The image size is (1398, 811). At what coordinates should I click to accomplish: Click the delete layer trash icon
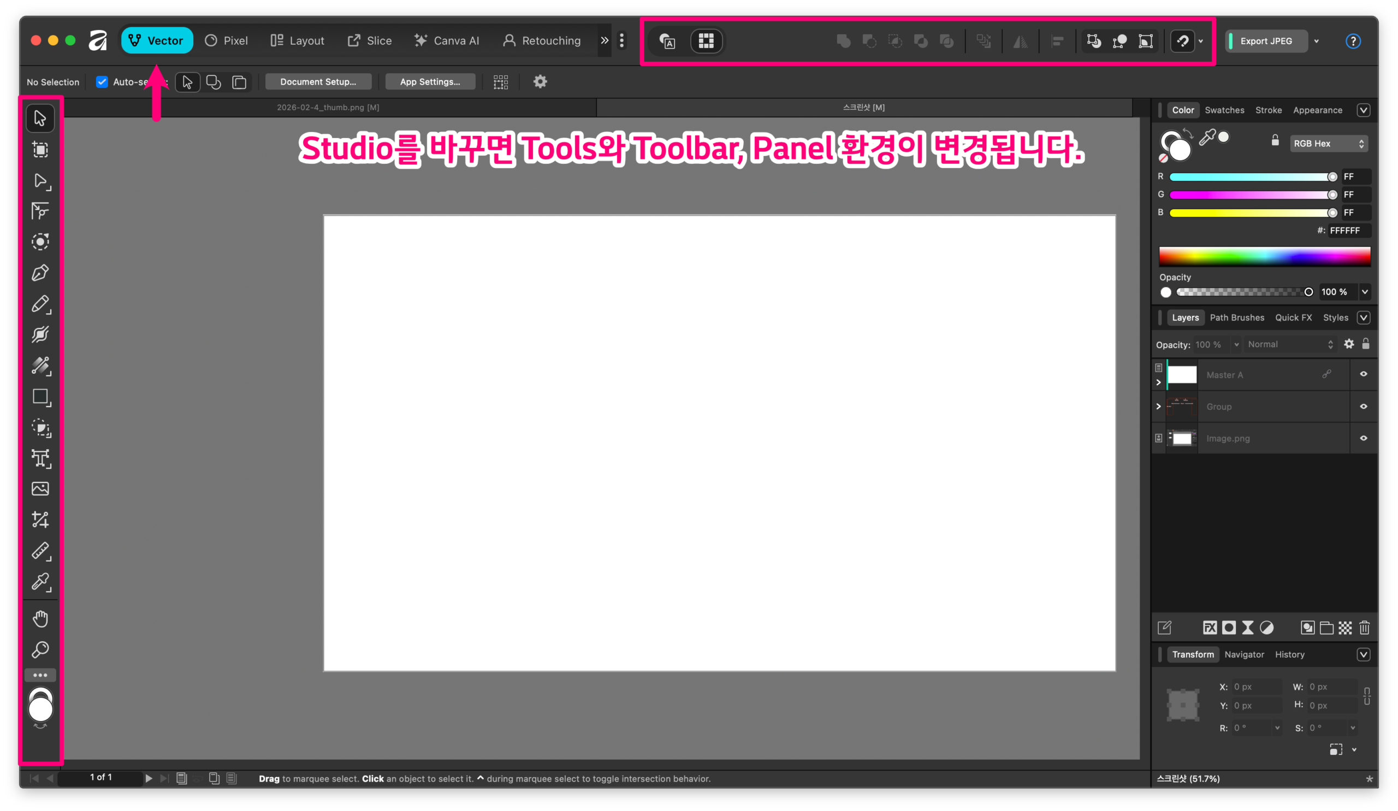[1364, 628]
